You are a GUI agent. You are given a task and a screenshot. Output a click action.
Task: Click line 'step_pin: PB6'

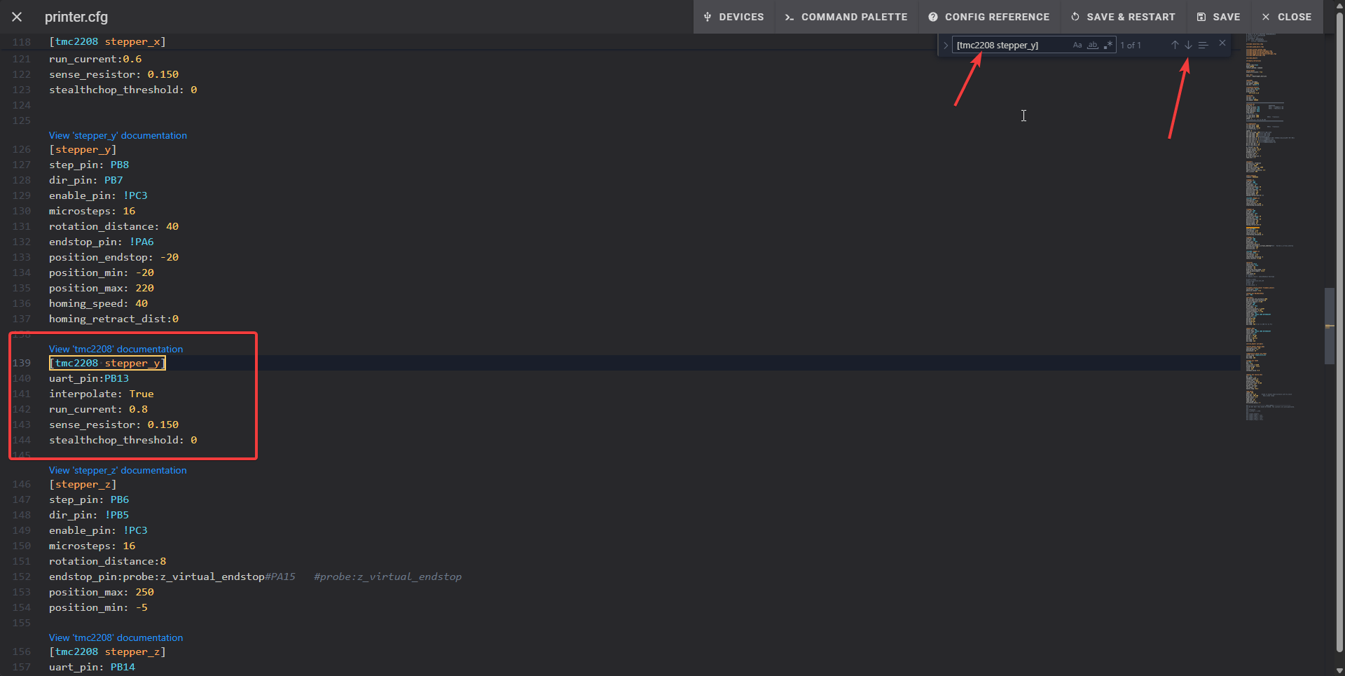pos(89,499)
